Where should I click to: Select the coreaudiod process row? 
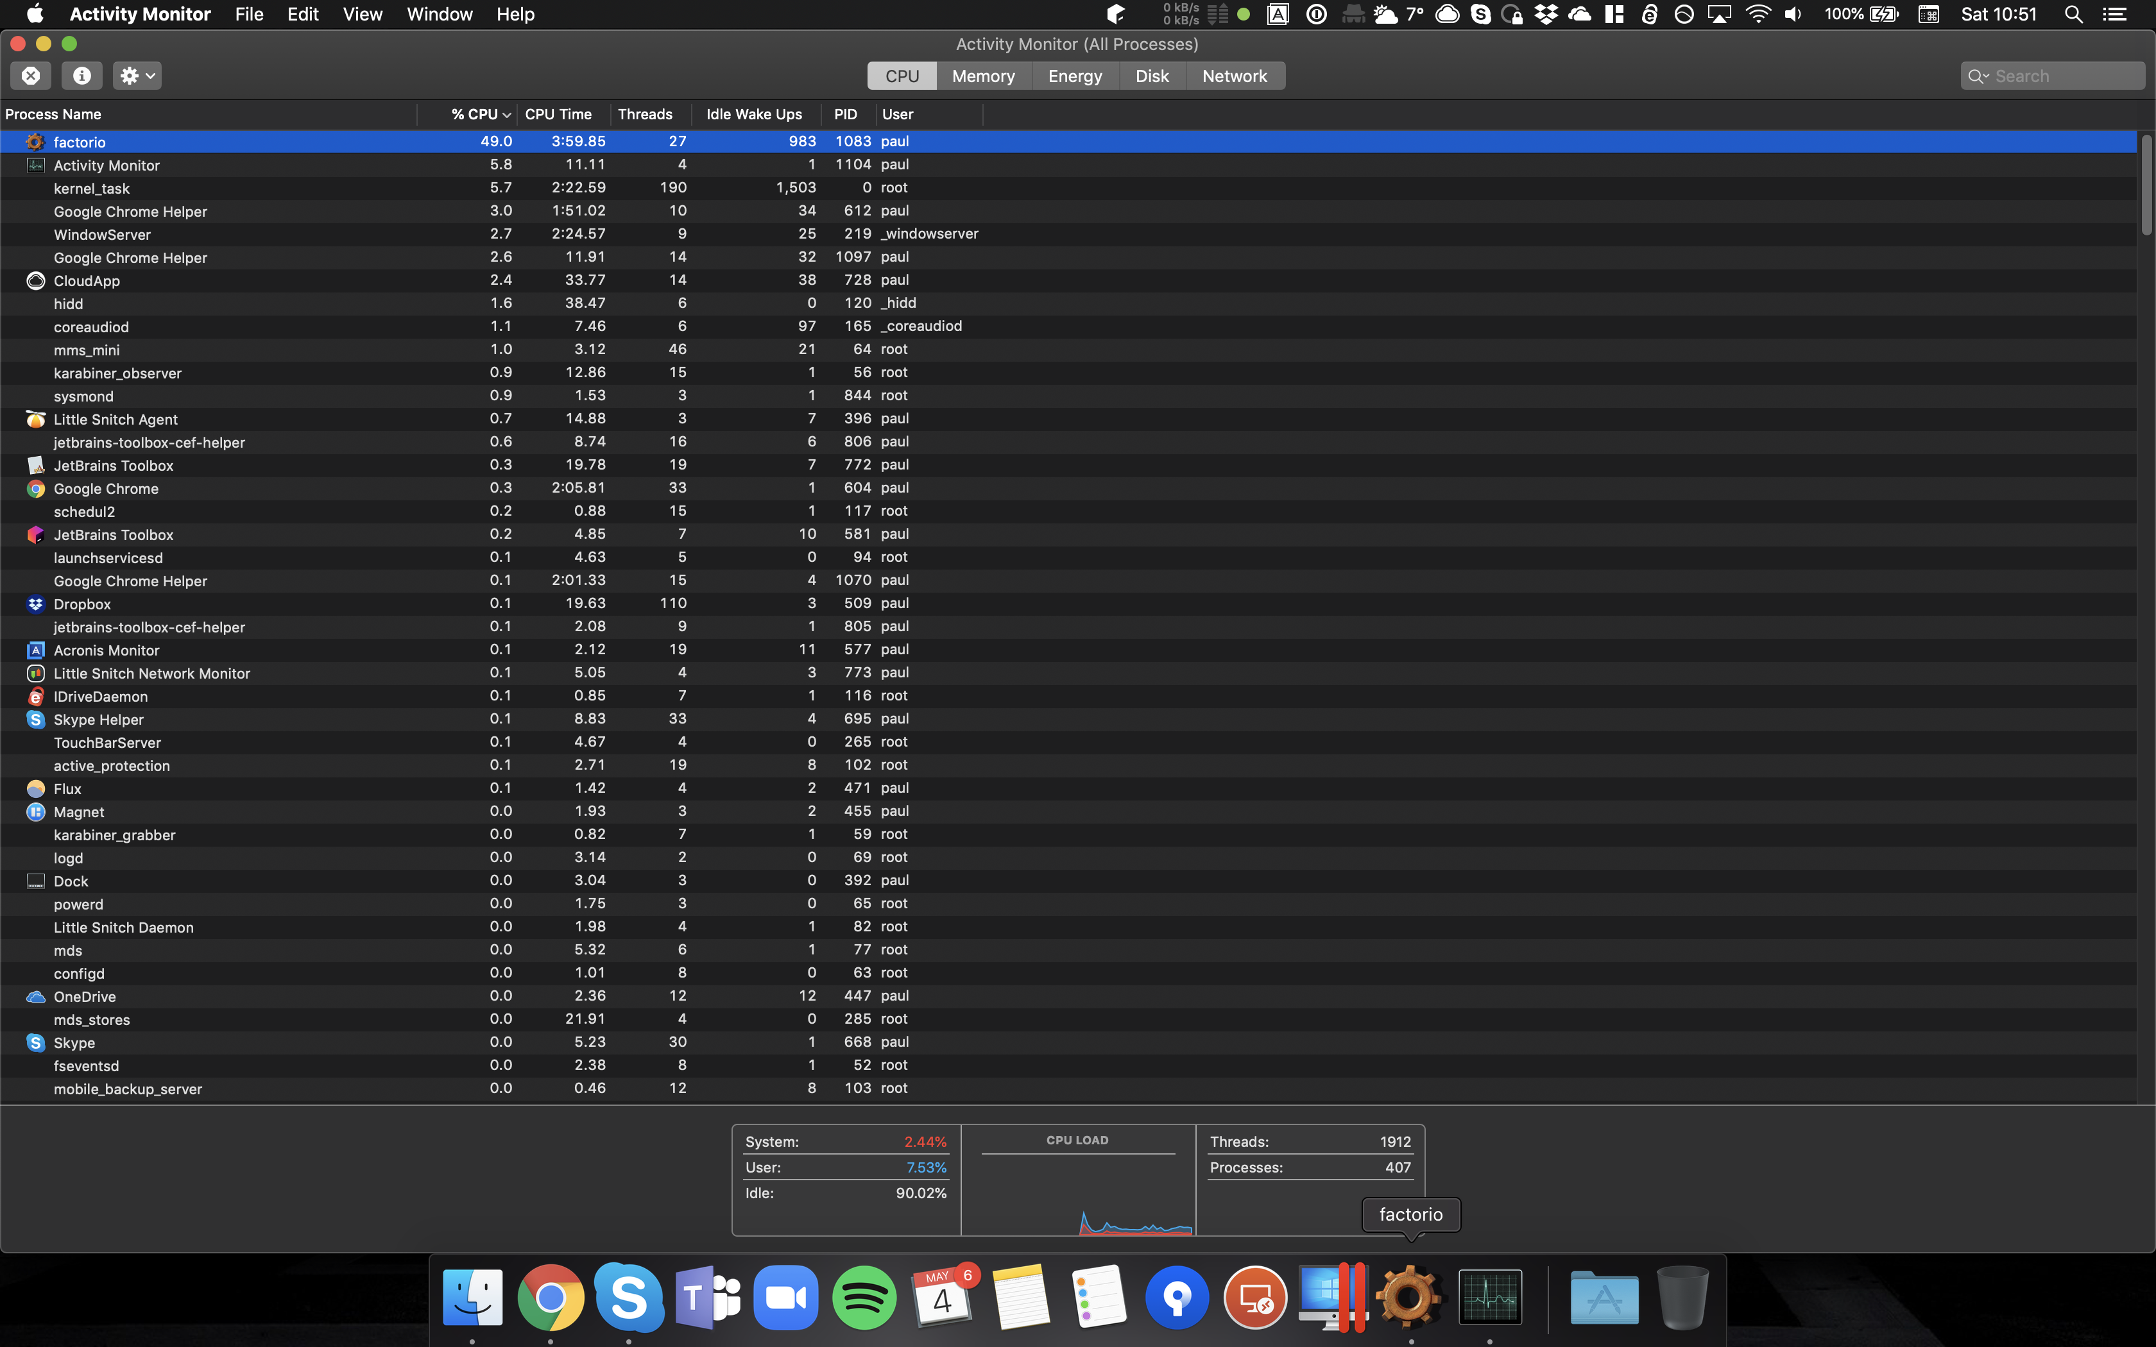1069,326
